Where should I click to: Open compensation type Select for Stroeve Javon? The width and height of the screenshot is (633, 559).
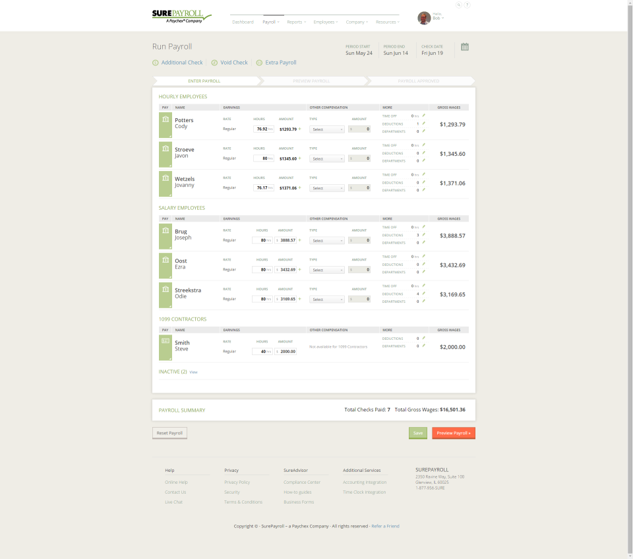click(x=327, y=159)
